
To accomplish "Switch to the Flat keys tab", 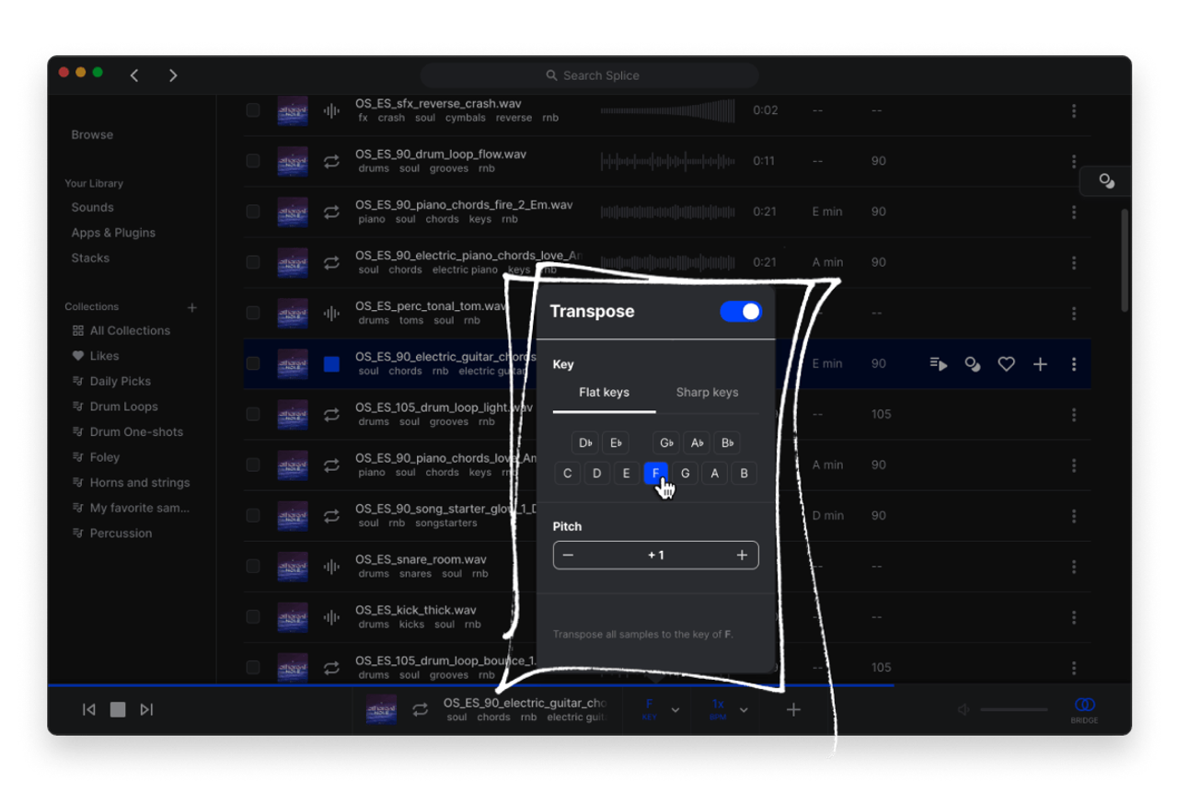I will [604, 393].
